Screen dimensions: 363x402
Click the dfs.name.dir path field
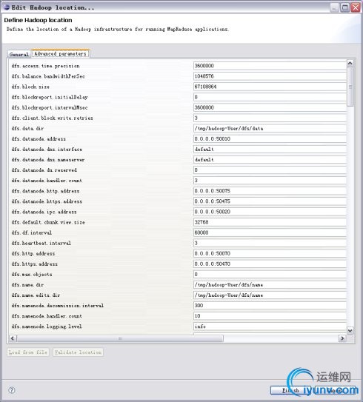pyautogui.click(x=270, y=284)
